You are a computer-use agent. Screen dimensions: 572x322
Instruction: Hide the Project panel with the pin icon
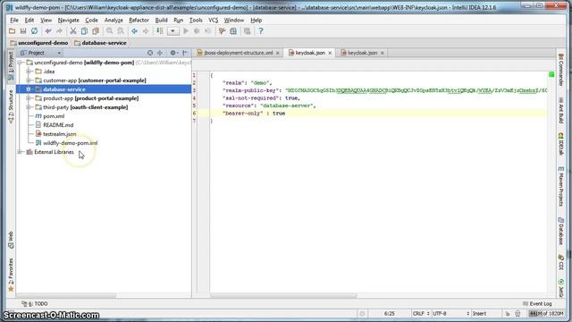point(185,53)
